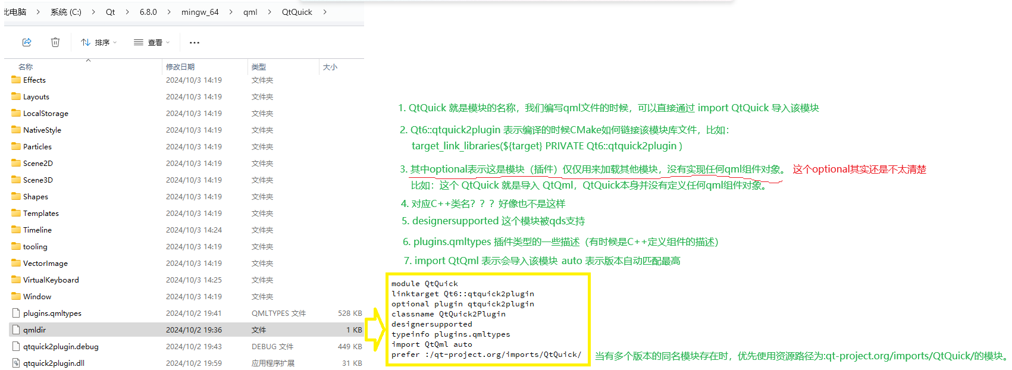Sort by the 修改日期 column header
This screenshot has height=370, width=1012.
point(180,67)
